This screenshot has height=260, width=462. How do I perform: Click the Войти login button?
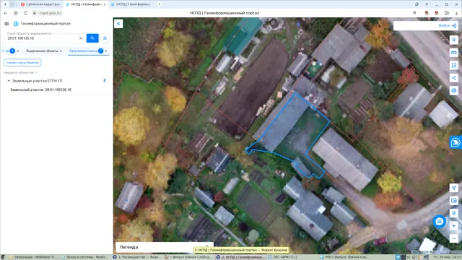(448, 26)
